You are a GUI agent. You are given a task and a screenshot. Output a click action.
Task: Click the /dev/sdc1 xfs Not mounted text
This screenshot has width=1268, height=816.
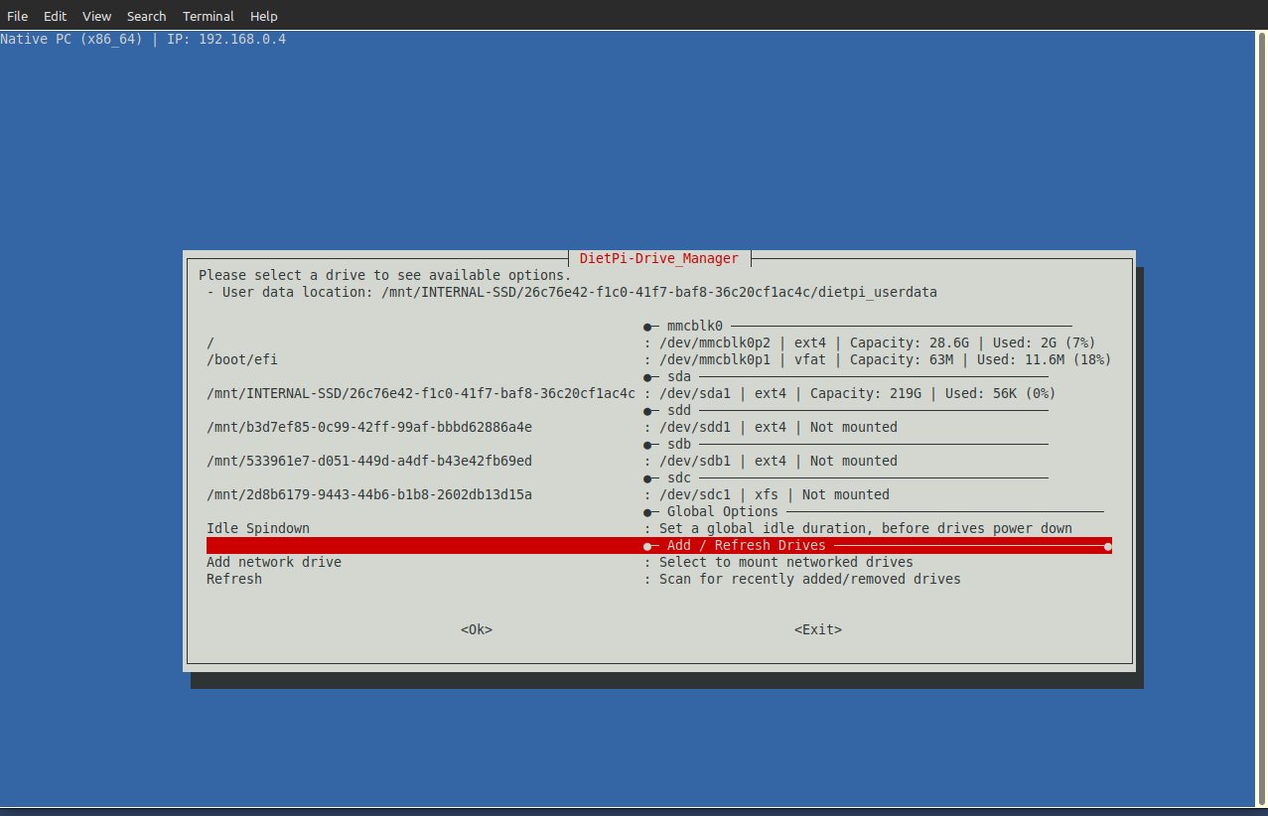click(775, 494)
